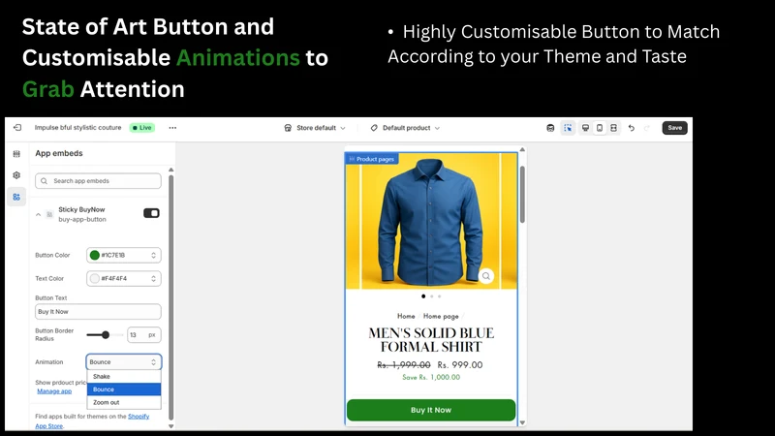Image resolution: width=775 pixels, height=436 pixels.
Task: Click the Product pages section label
Action: pyautogui.click(x=372, y=159)
